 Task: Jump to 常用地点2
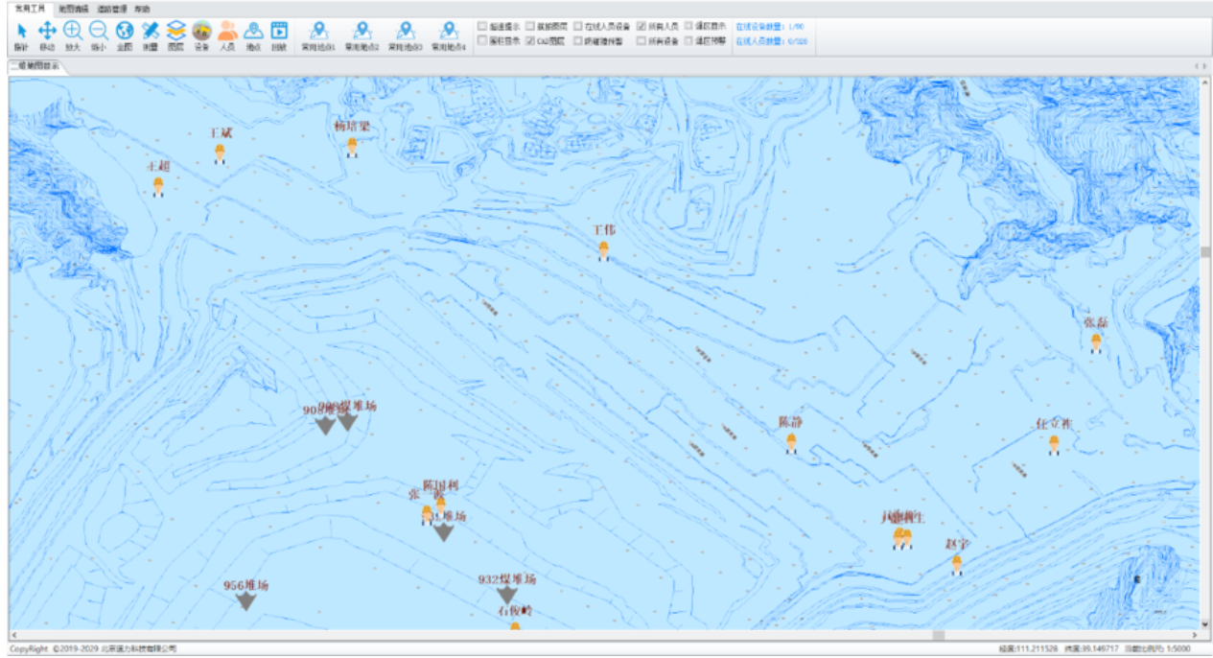click(362, 35)
